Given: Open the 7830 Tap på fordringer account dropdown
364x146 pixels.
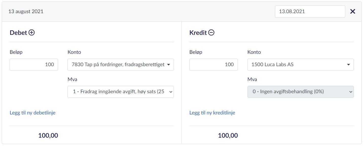Looking at the screenshot, I should coord(121,65).
